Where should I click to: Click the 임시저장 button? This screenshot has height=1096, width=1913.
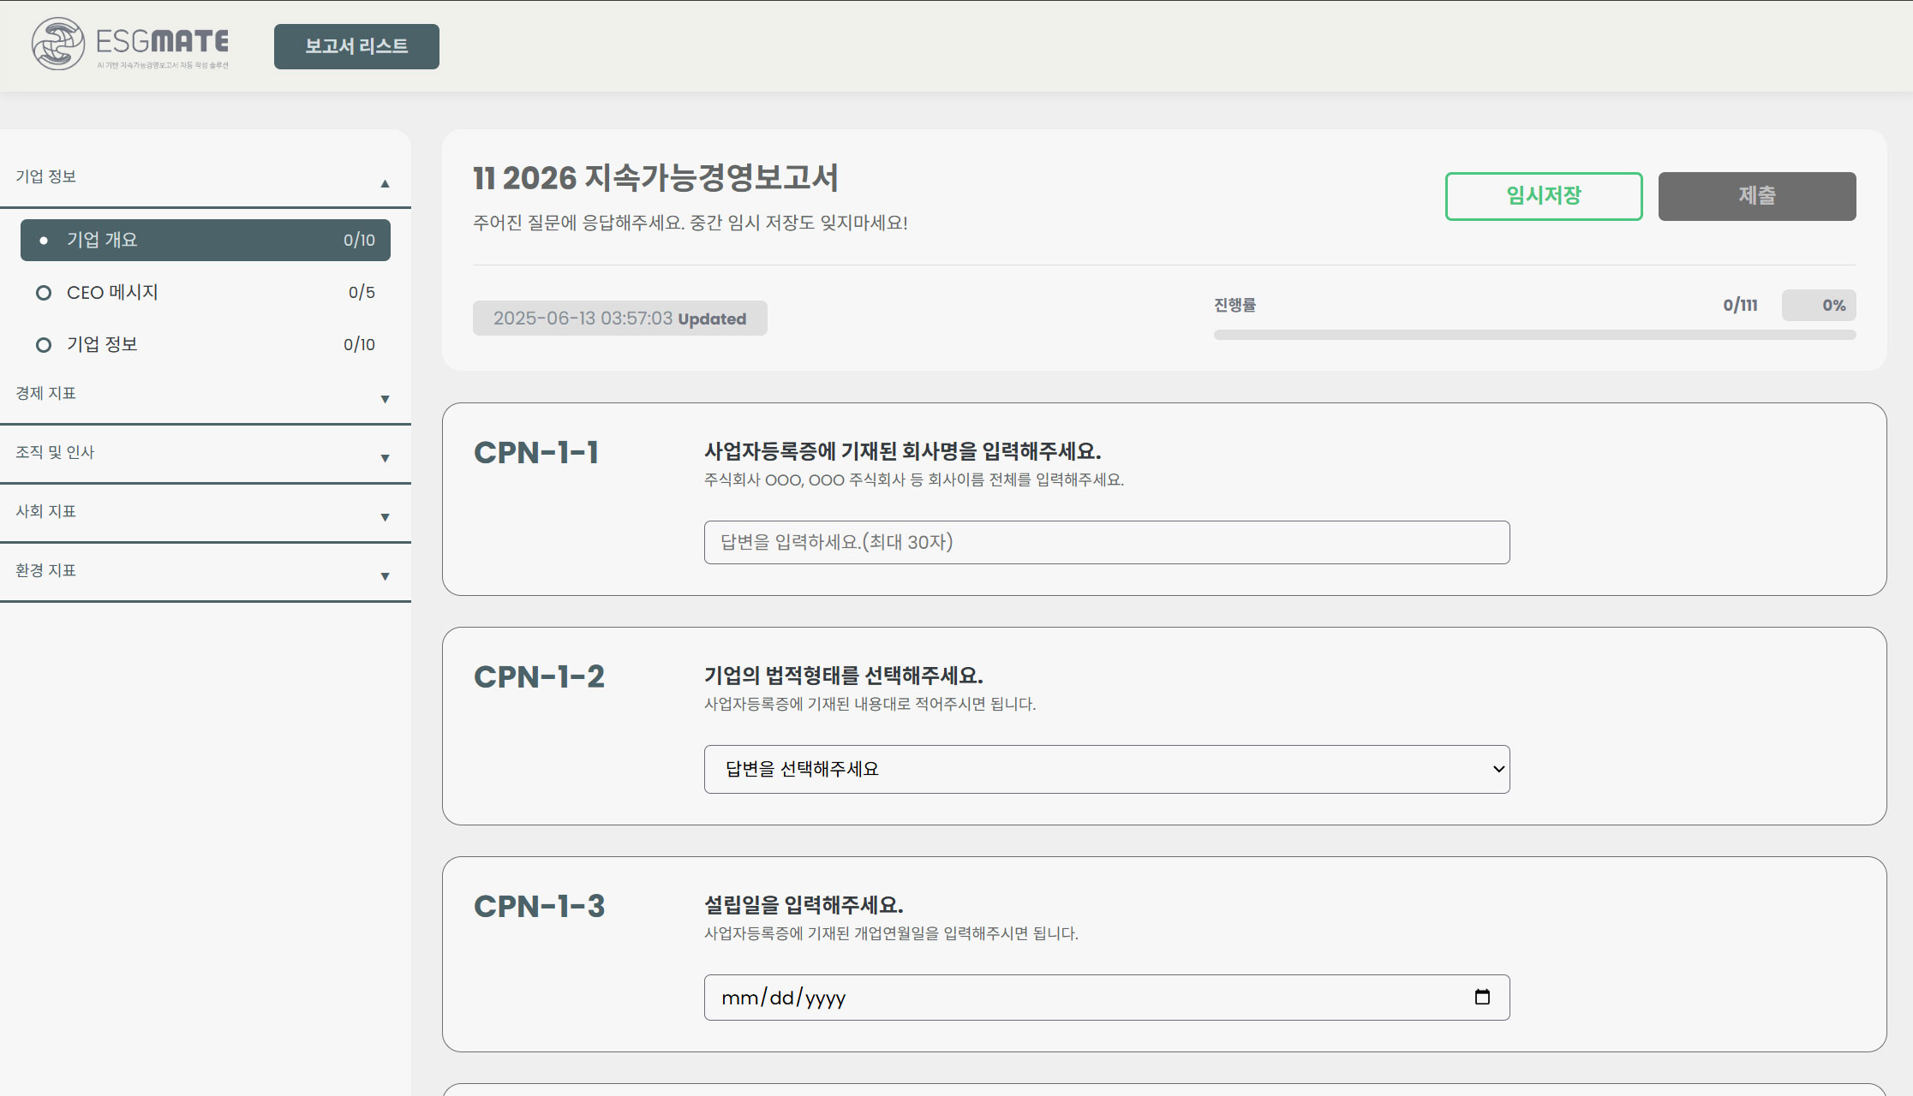[x=1543, y=196]
